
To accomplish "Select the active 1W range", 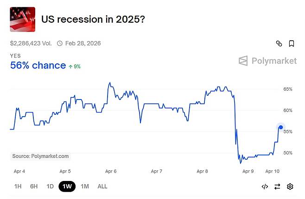I will pos(67,187).
